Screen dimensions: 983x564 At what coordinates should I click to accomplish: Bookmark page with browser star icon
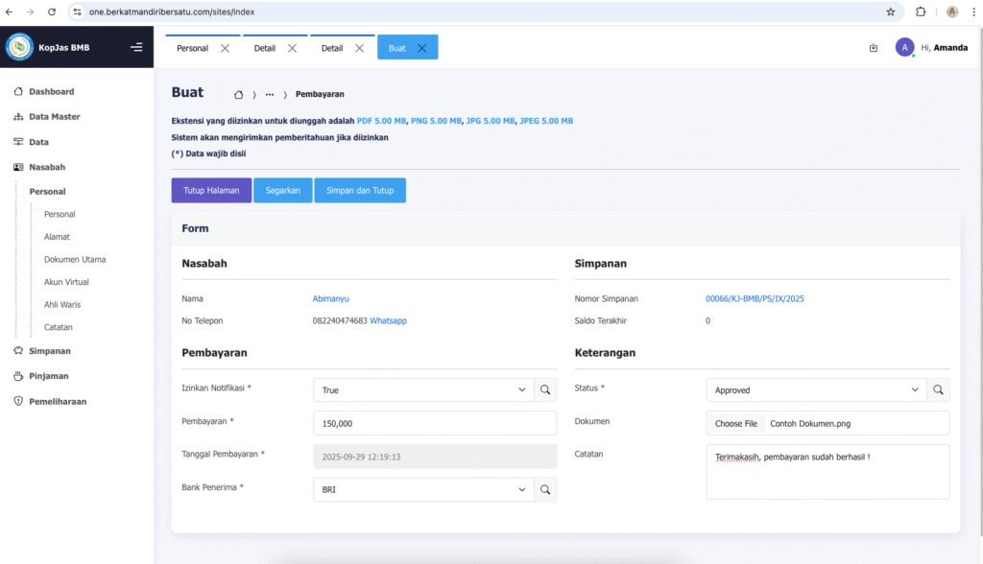click(890, 12)
